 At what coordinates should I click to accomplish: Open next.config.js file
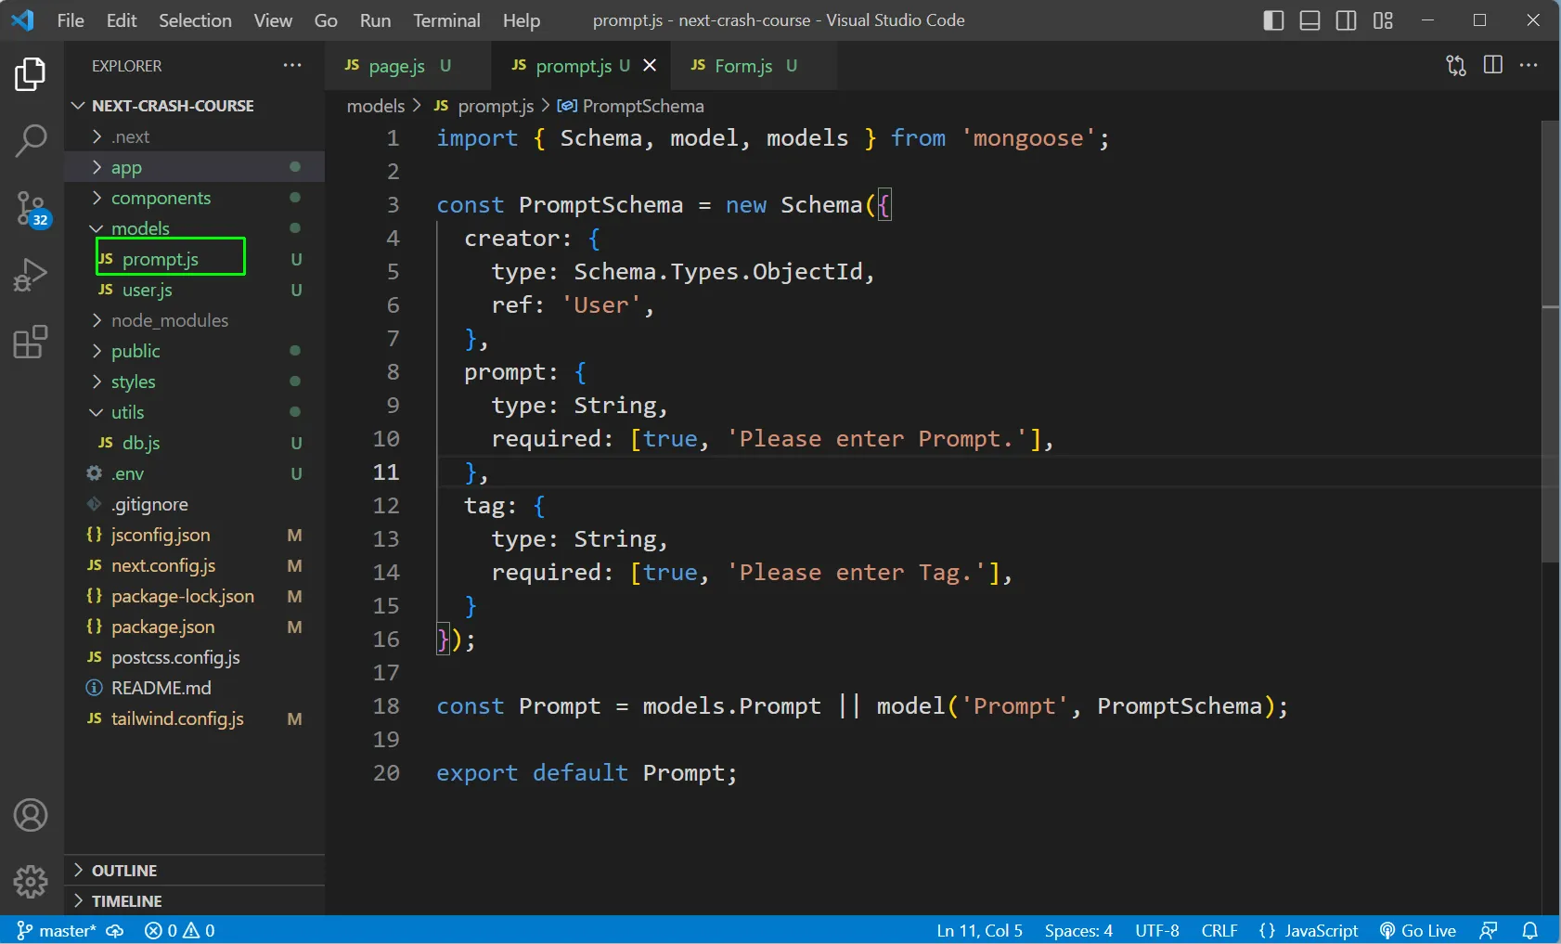pos(195,565)
